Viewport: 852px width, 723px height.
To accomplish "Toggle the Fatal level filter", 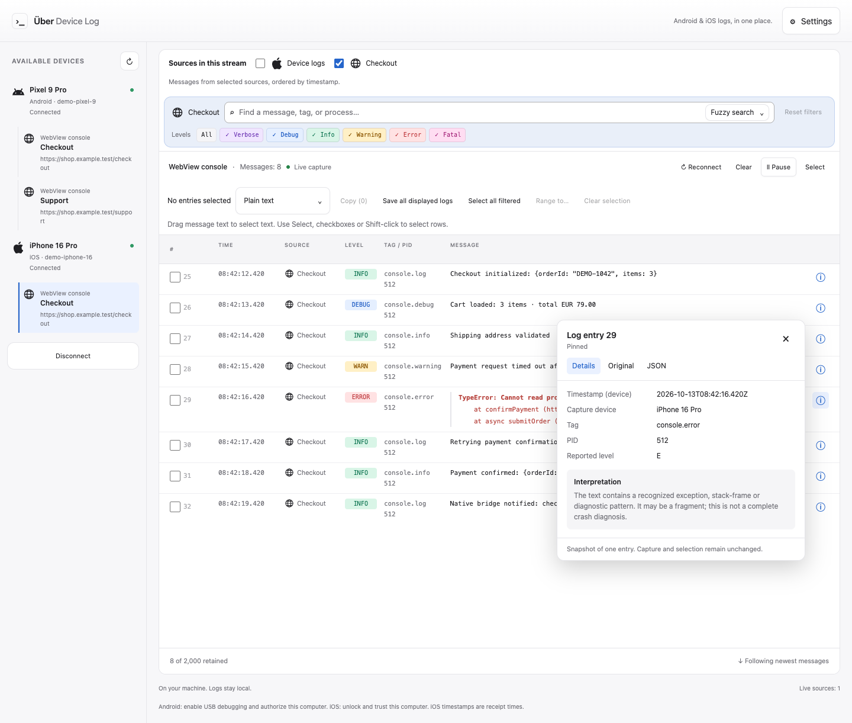I will click(447, 135).
